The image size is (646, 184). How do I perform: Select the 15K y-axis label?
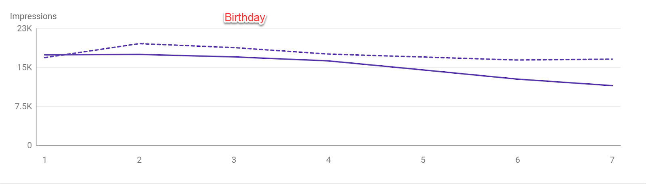25,67
